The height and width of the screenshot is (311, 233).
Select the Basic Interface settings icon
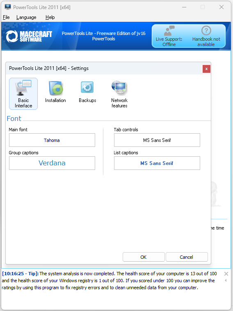(x=23, y=94)
